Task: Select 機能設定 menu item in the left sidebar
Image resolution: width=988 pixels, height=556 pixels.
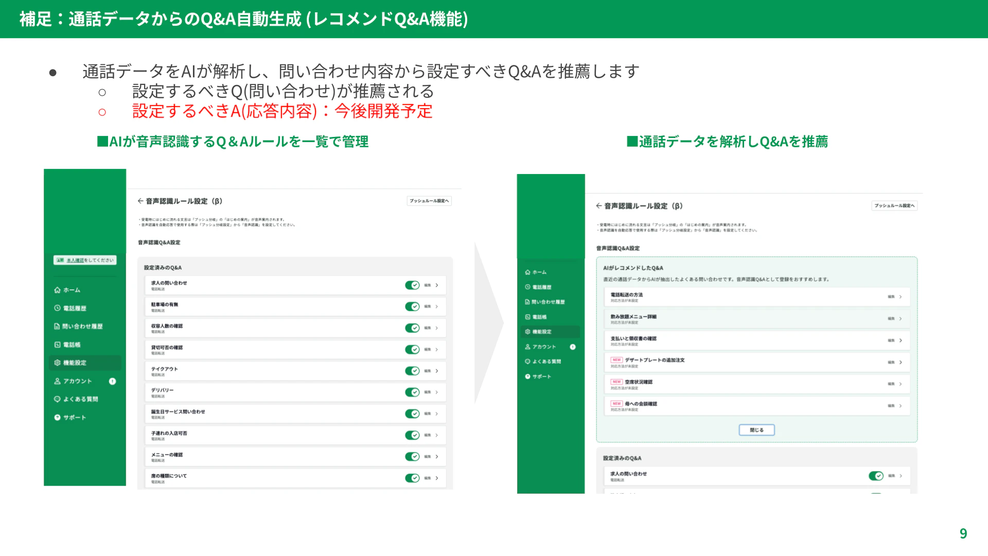Action: (75, 363)
